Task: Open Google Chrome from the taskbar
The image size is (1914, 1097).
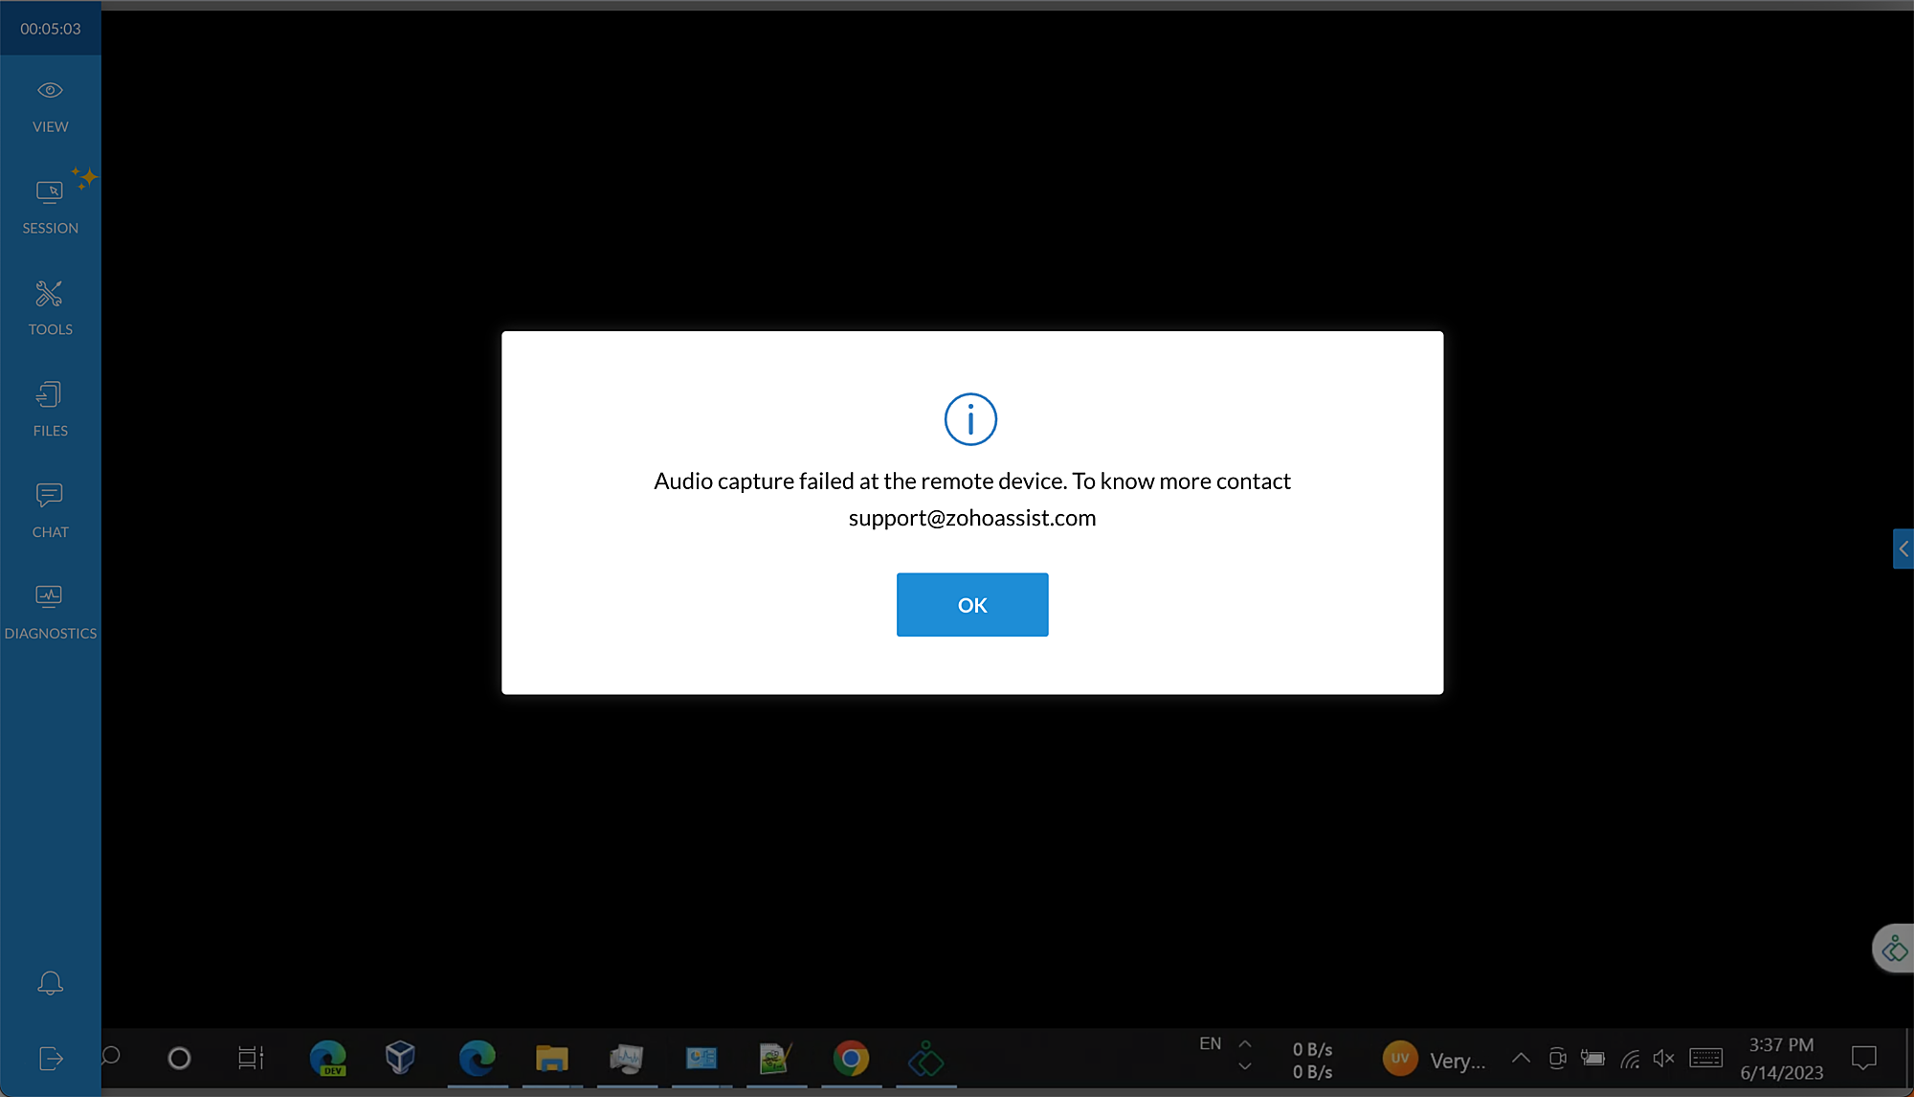Action: 851,1058
